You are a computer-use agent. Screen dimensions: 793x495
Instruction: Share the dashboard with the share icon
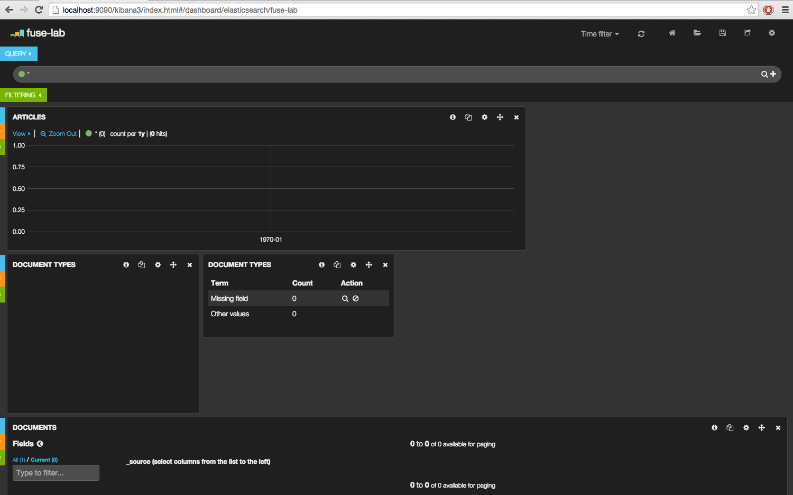click(747, 33)
